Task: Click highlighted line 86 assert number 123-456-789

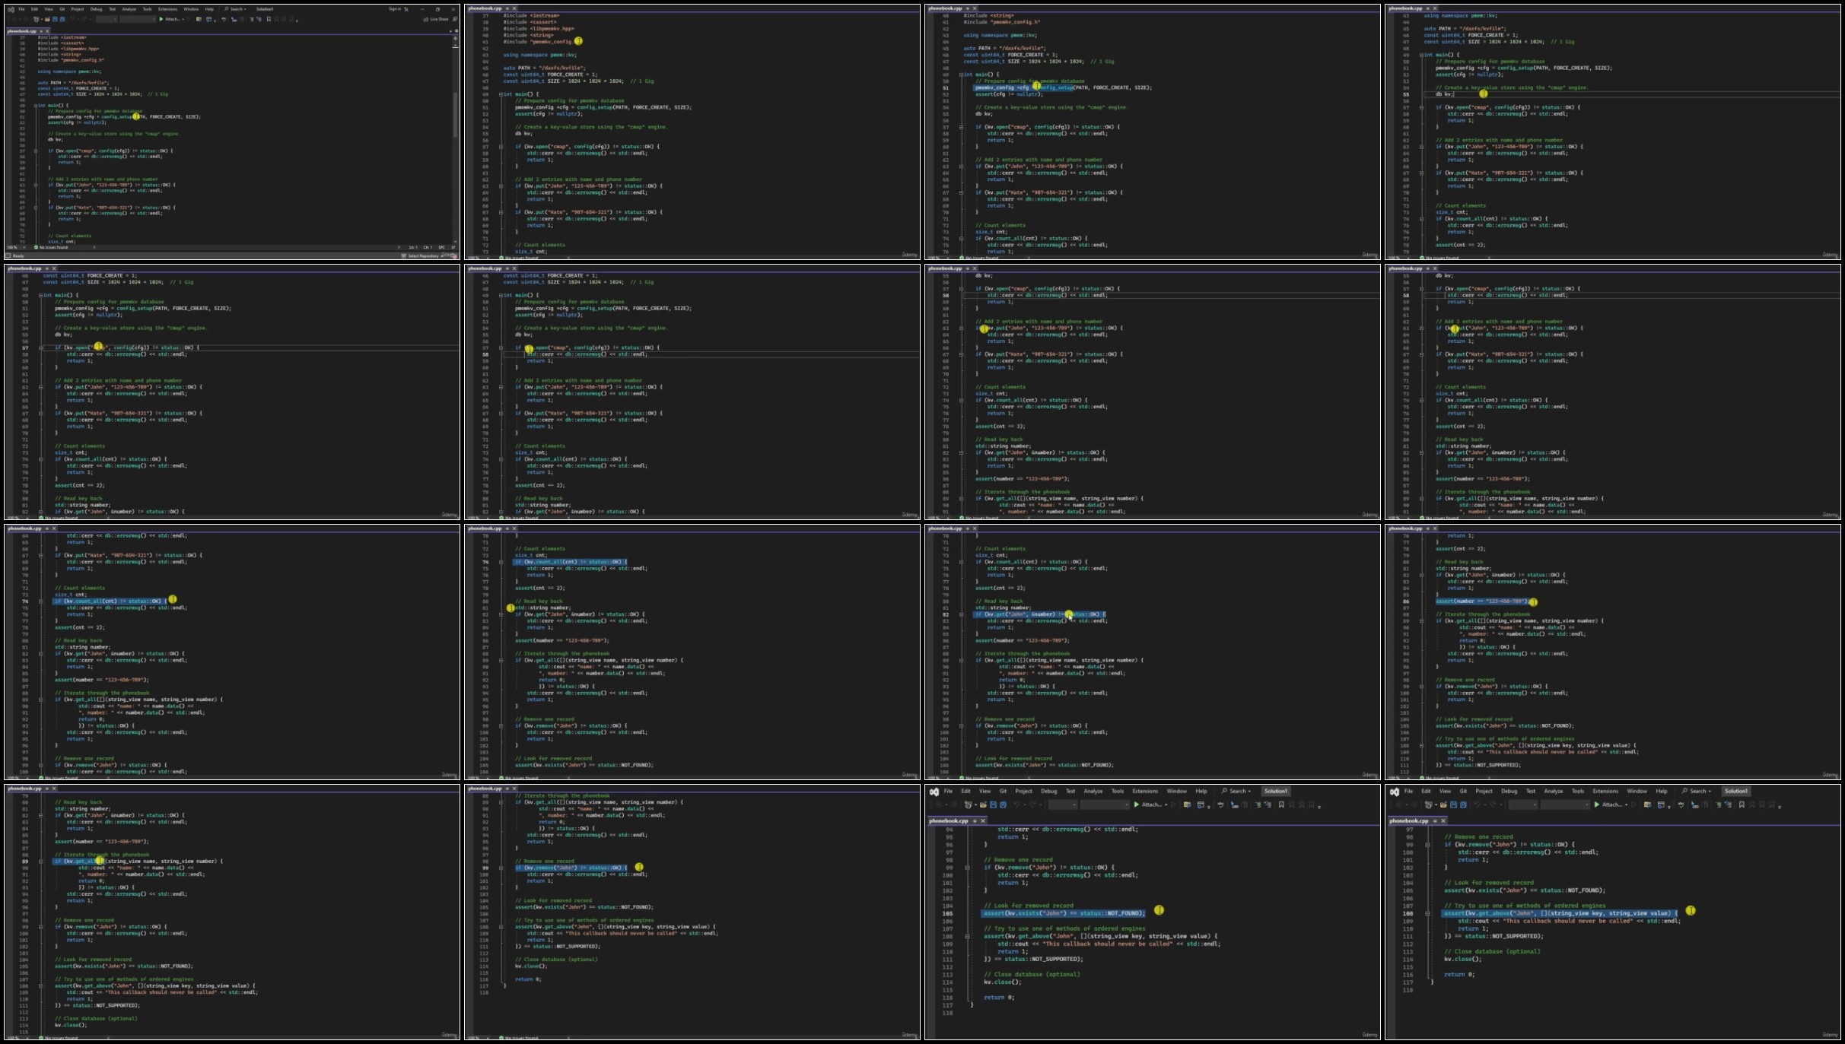Action: point(1482,601)
